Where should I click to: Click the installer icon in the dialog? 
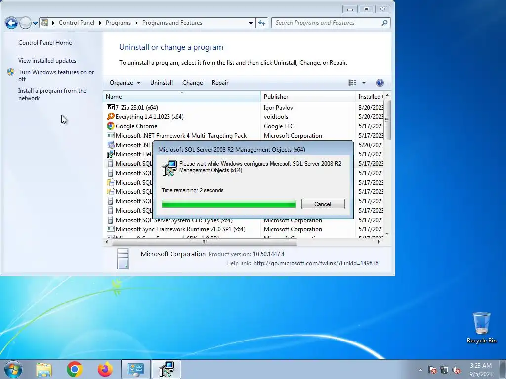(170, 168)
